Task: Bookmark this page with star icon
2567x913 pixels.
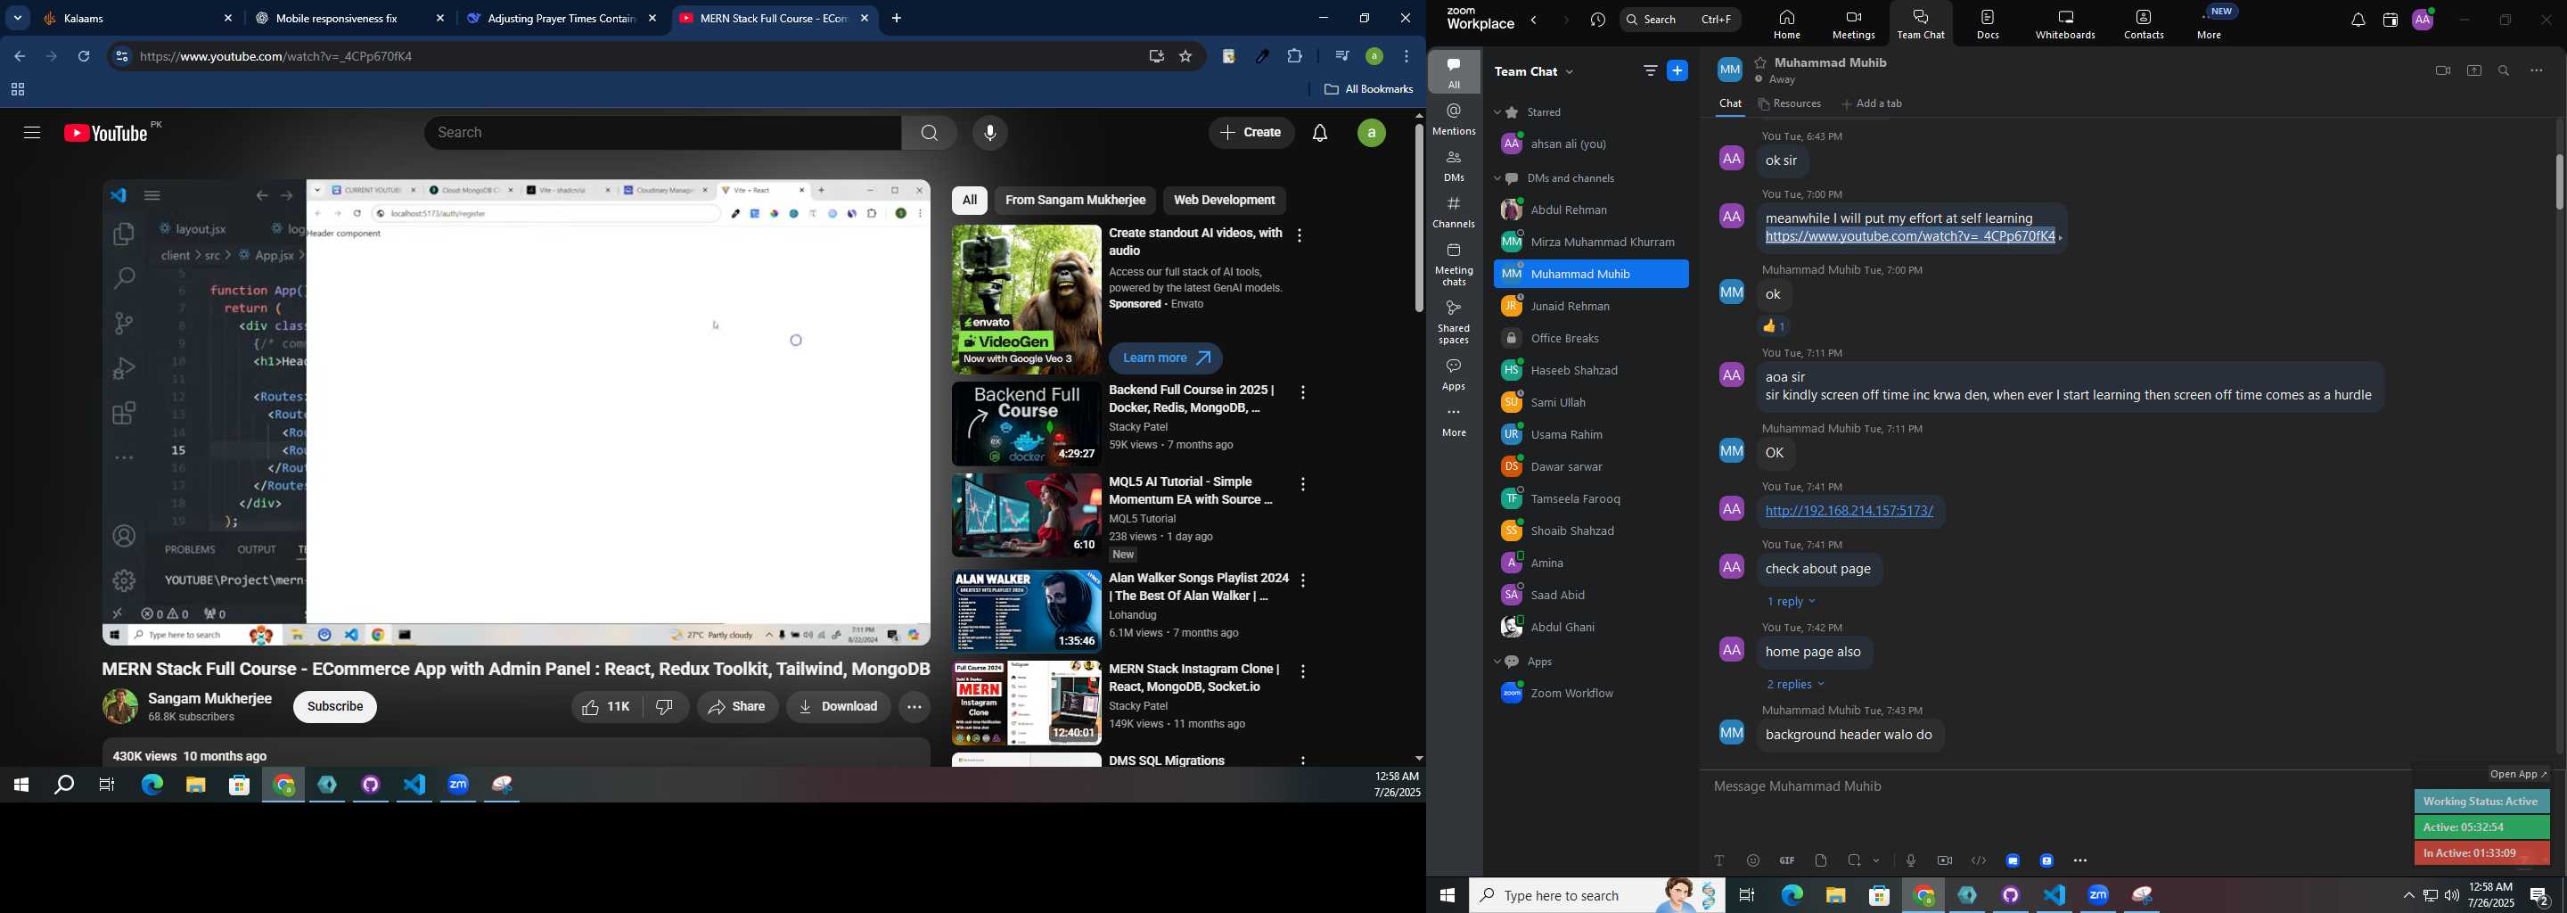Action: coord(1185,57)
